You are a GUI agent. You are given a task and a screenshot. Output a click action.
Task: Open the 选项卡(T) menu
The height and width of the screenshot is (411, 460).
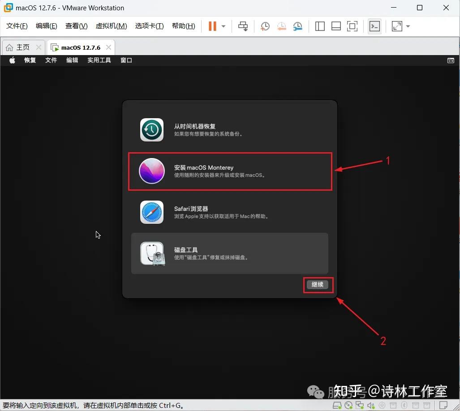(149, 26)
